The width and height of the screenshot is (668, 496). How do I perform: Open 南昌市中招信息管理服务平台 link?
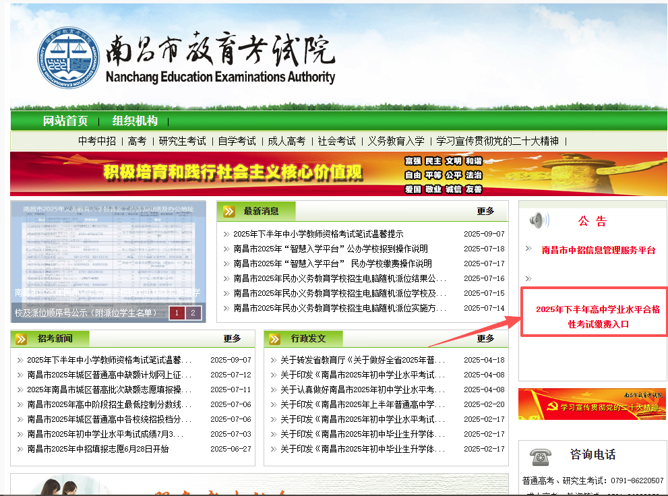click(598, 250)
